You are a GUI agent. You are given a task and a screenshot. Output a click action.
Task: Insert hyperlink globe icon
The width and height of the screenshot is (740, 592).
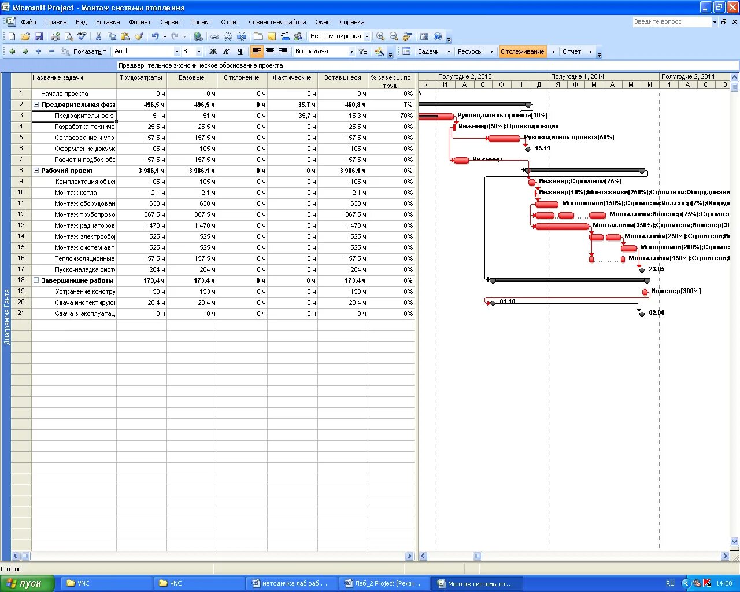pyautogui.click(x=198, y=36)
